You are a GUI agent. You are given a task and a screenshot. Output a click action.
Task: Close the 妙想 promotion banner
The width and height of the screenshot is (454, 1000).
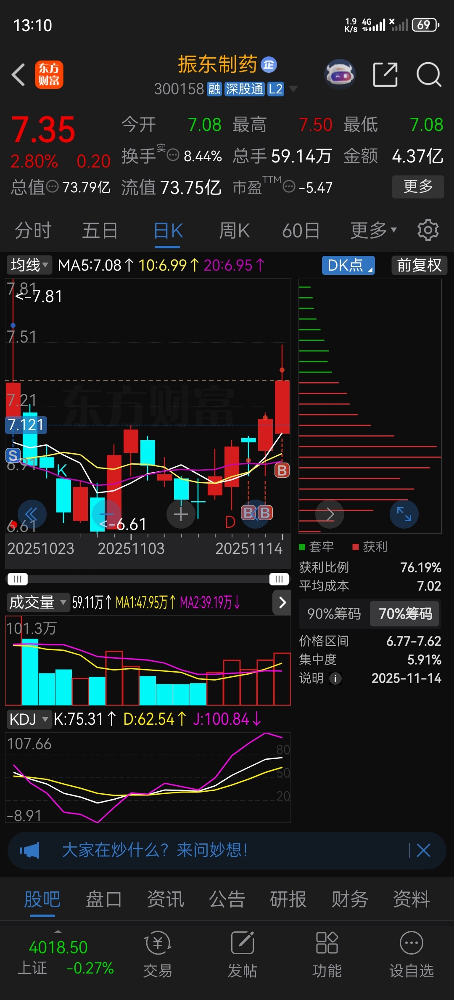pyautogui.click(x=423, y=850)
